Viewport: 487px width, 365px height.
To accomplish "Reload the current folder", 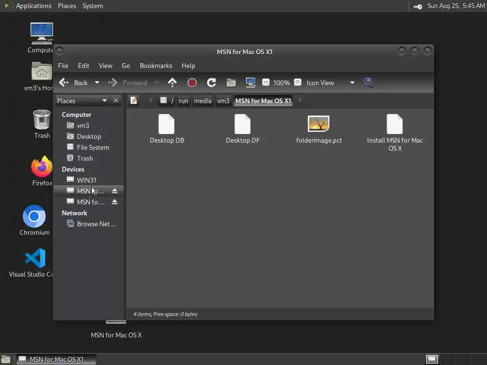I will [x=212, y=83].
